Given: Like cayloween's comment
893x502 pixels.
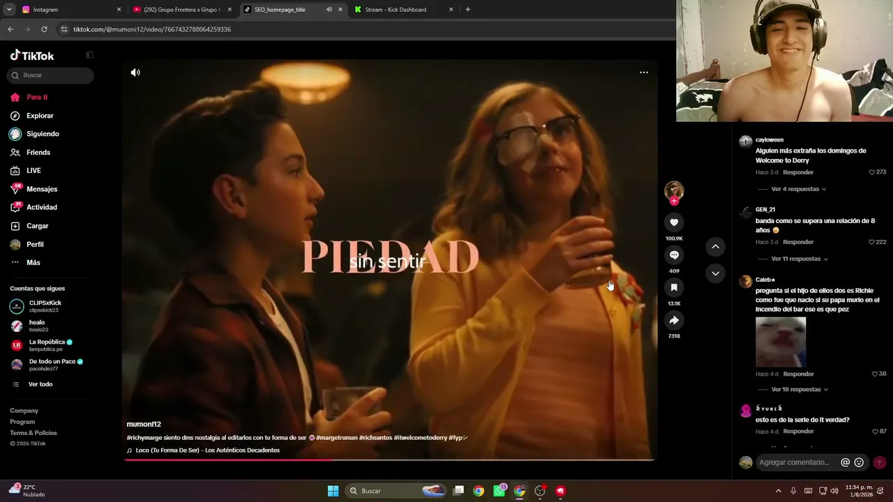Looking at the screenshot, I should pyautogui.click(x=871, y=172).
